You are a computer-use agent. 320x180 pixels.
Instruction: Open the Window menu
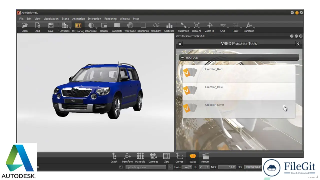(125, 19)
